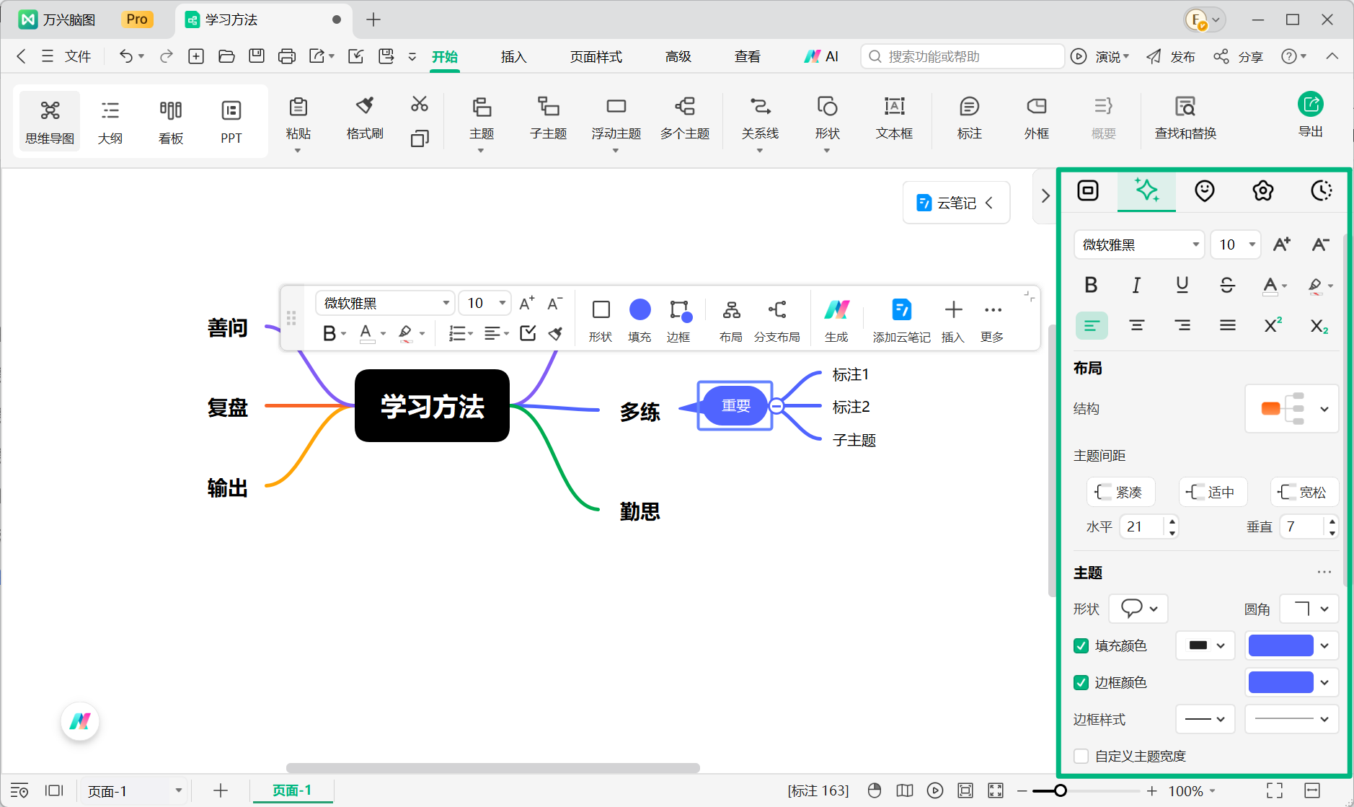Select the 学习方法 central topic node
Viewport: 1354px width, 807px height.
(x=432, y=406)
